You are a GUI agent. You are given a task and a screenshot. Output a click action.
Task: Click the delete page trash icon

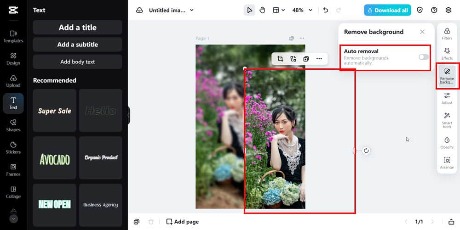point(151,222)
